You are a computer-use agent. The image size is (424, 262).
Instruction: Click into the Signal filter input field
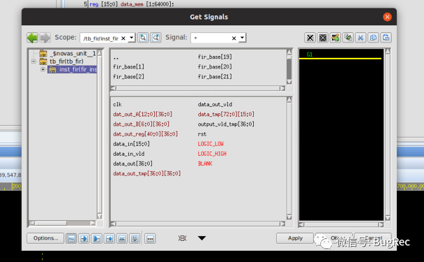coord(211,38)
